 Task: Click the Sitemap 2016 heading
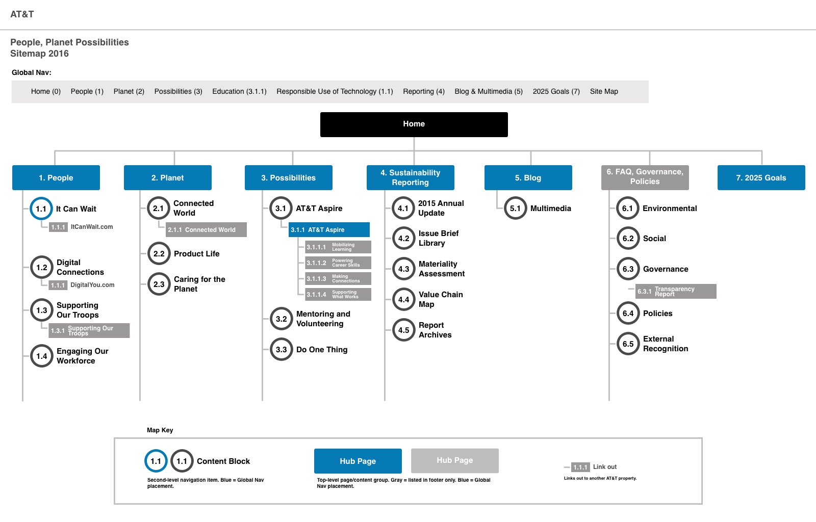tap(39, 54)
